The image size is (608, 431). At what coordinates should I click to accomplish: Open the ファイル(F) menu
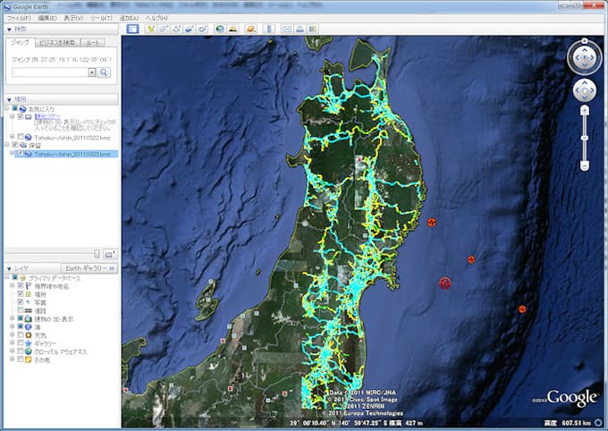click(19, 18)
